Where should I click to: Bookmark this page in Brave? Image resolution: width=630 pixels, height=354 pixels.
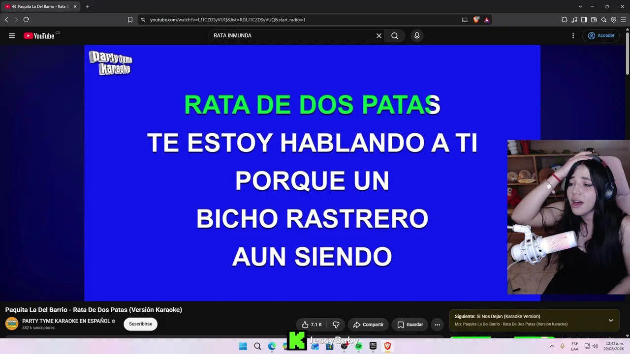click(x=130, y=20)
